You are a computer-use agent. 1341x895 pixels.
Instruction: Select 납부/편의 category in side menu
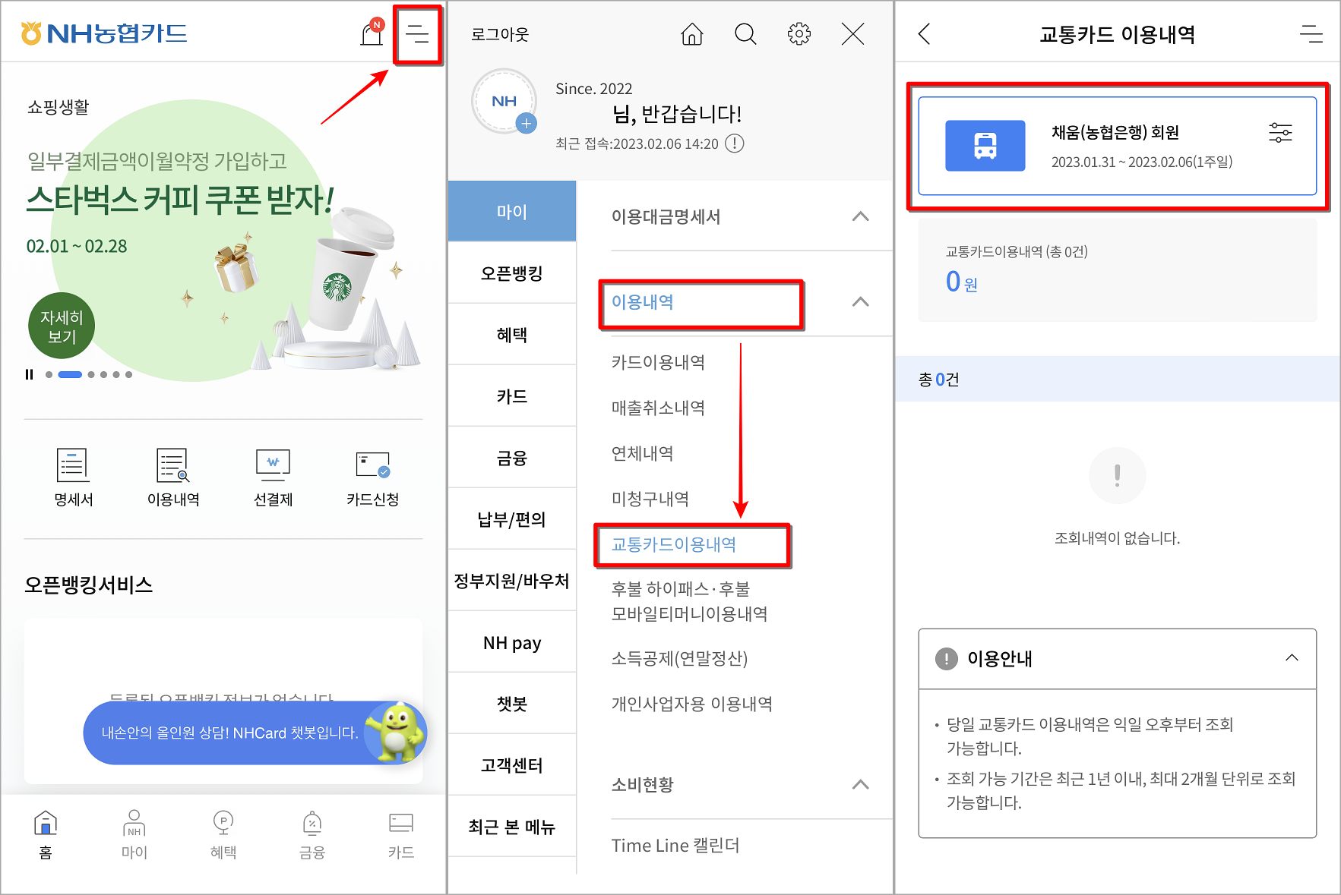(x=512, y=519)
